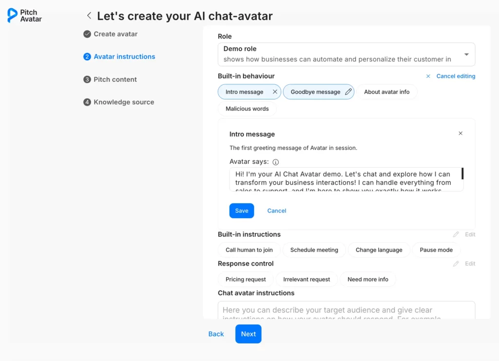The height and width of the screenshot is (361, 499).
Task: Open the Knowledge source step
Action: coord(124,102)
